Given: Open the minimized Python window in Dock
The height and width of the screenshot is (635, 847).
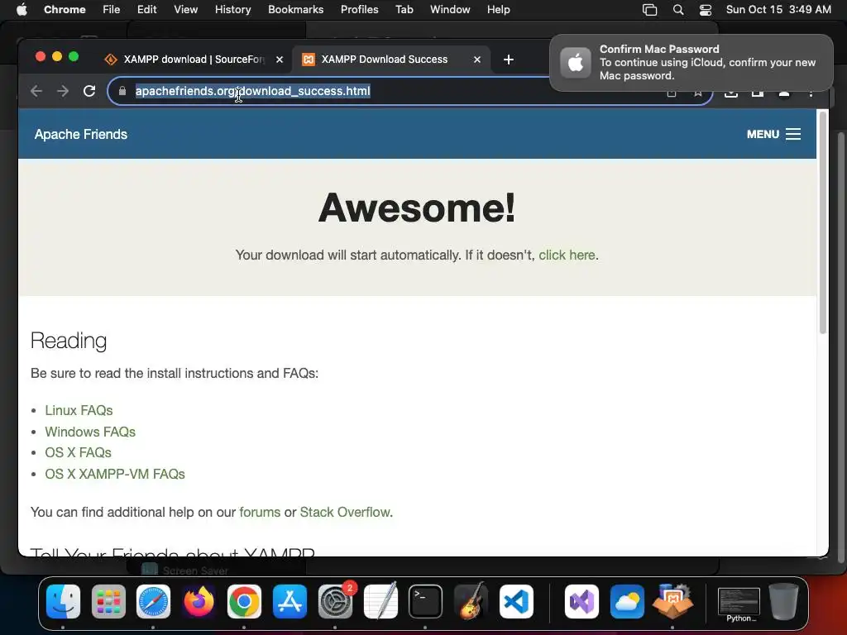Looking at the screenshot, I should [739, 604].
